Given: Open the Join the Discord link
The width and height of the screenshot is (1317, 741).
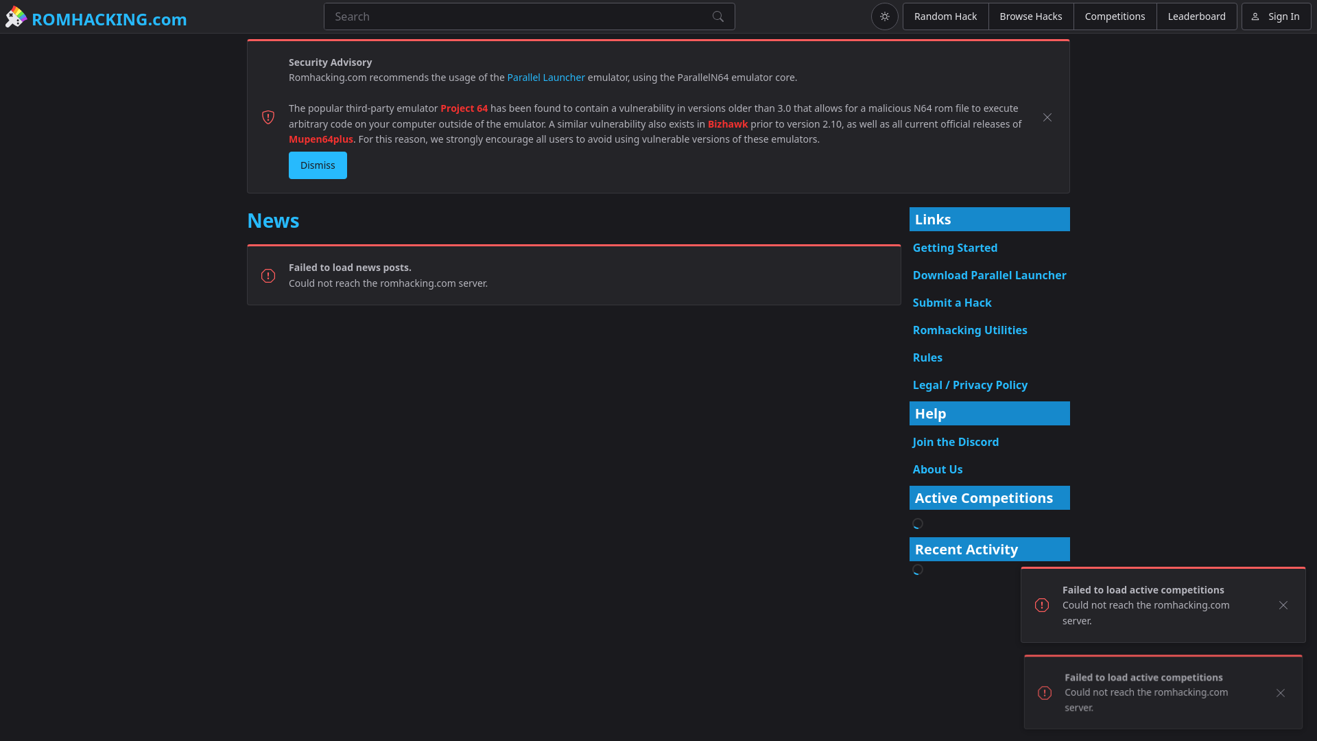Looking at the screenshot, I should pyautogui.click(x=956, y=442).
